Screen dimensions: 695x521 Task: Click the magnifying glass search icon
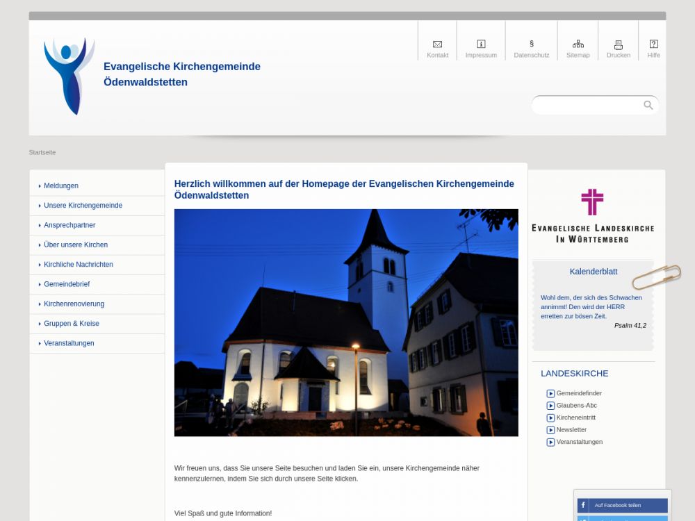(648, 105)
